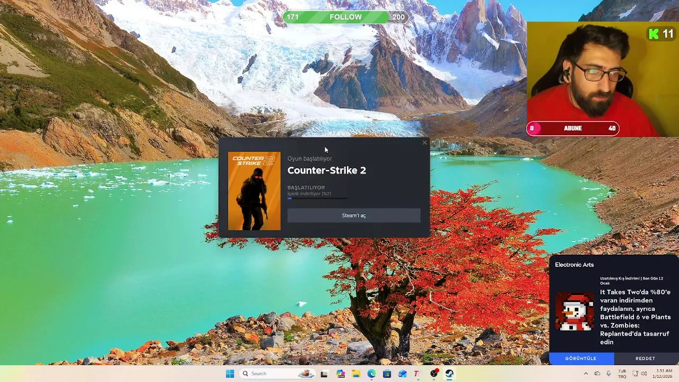Click the taskbar Search box
The width and height of the screenshot is (679, 382).
coord(278,374)
